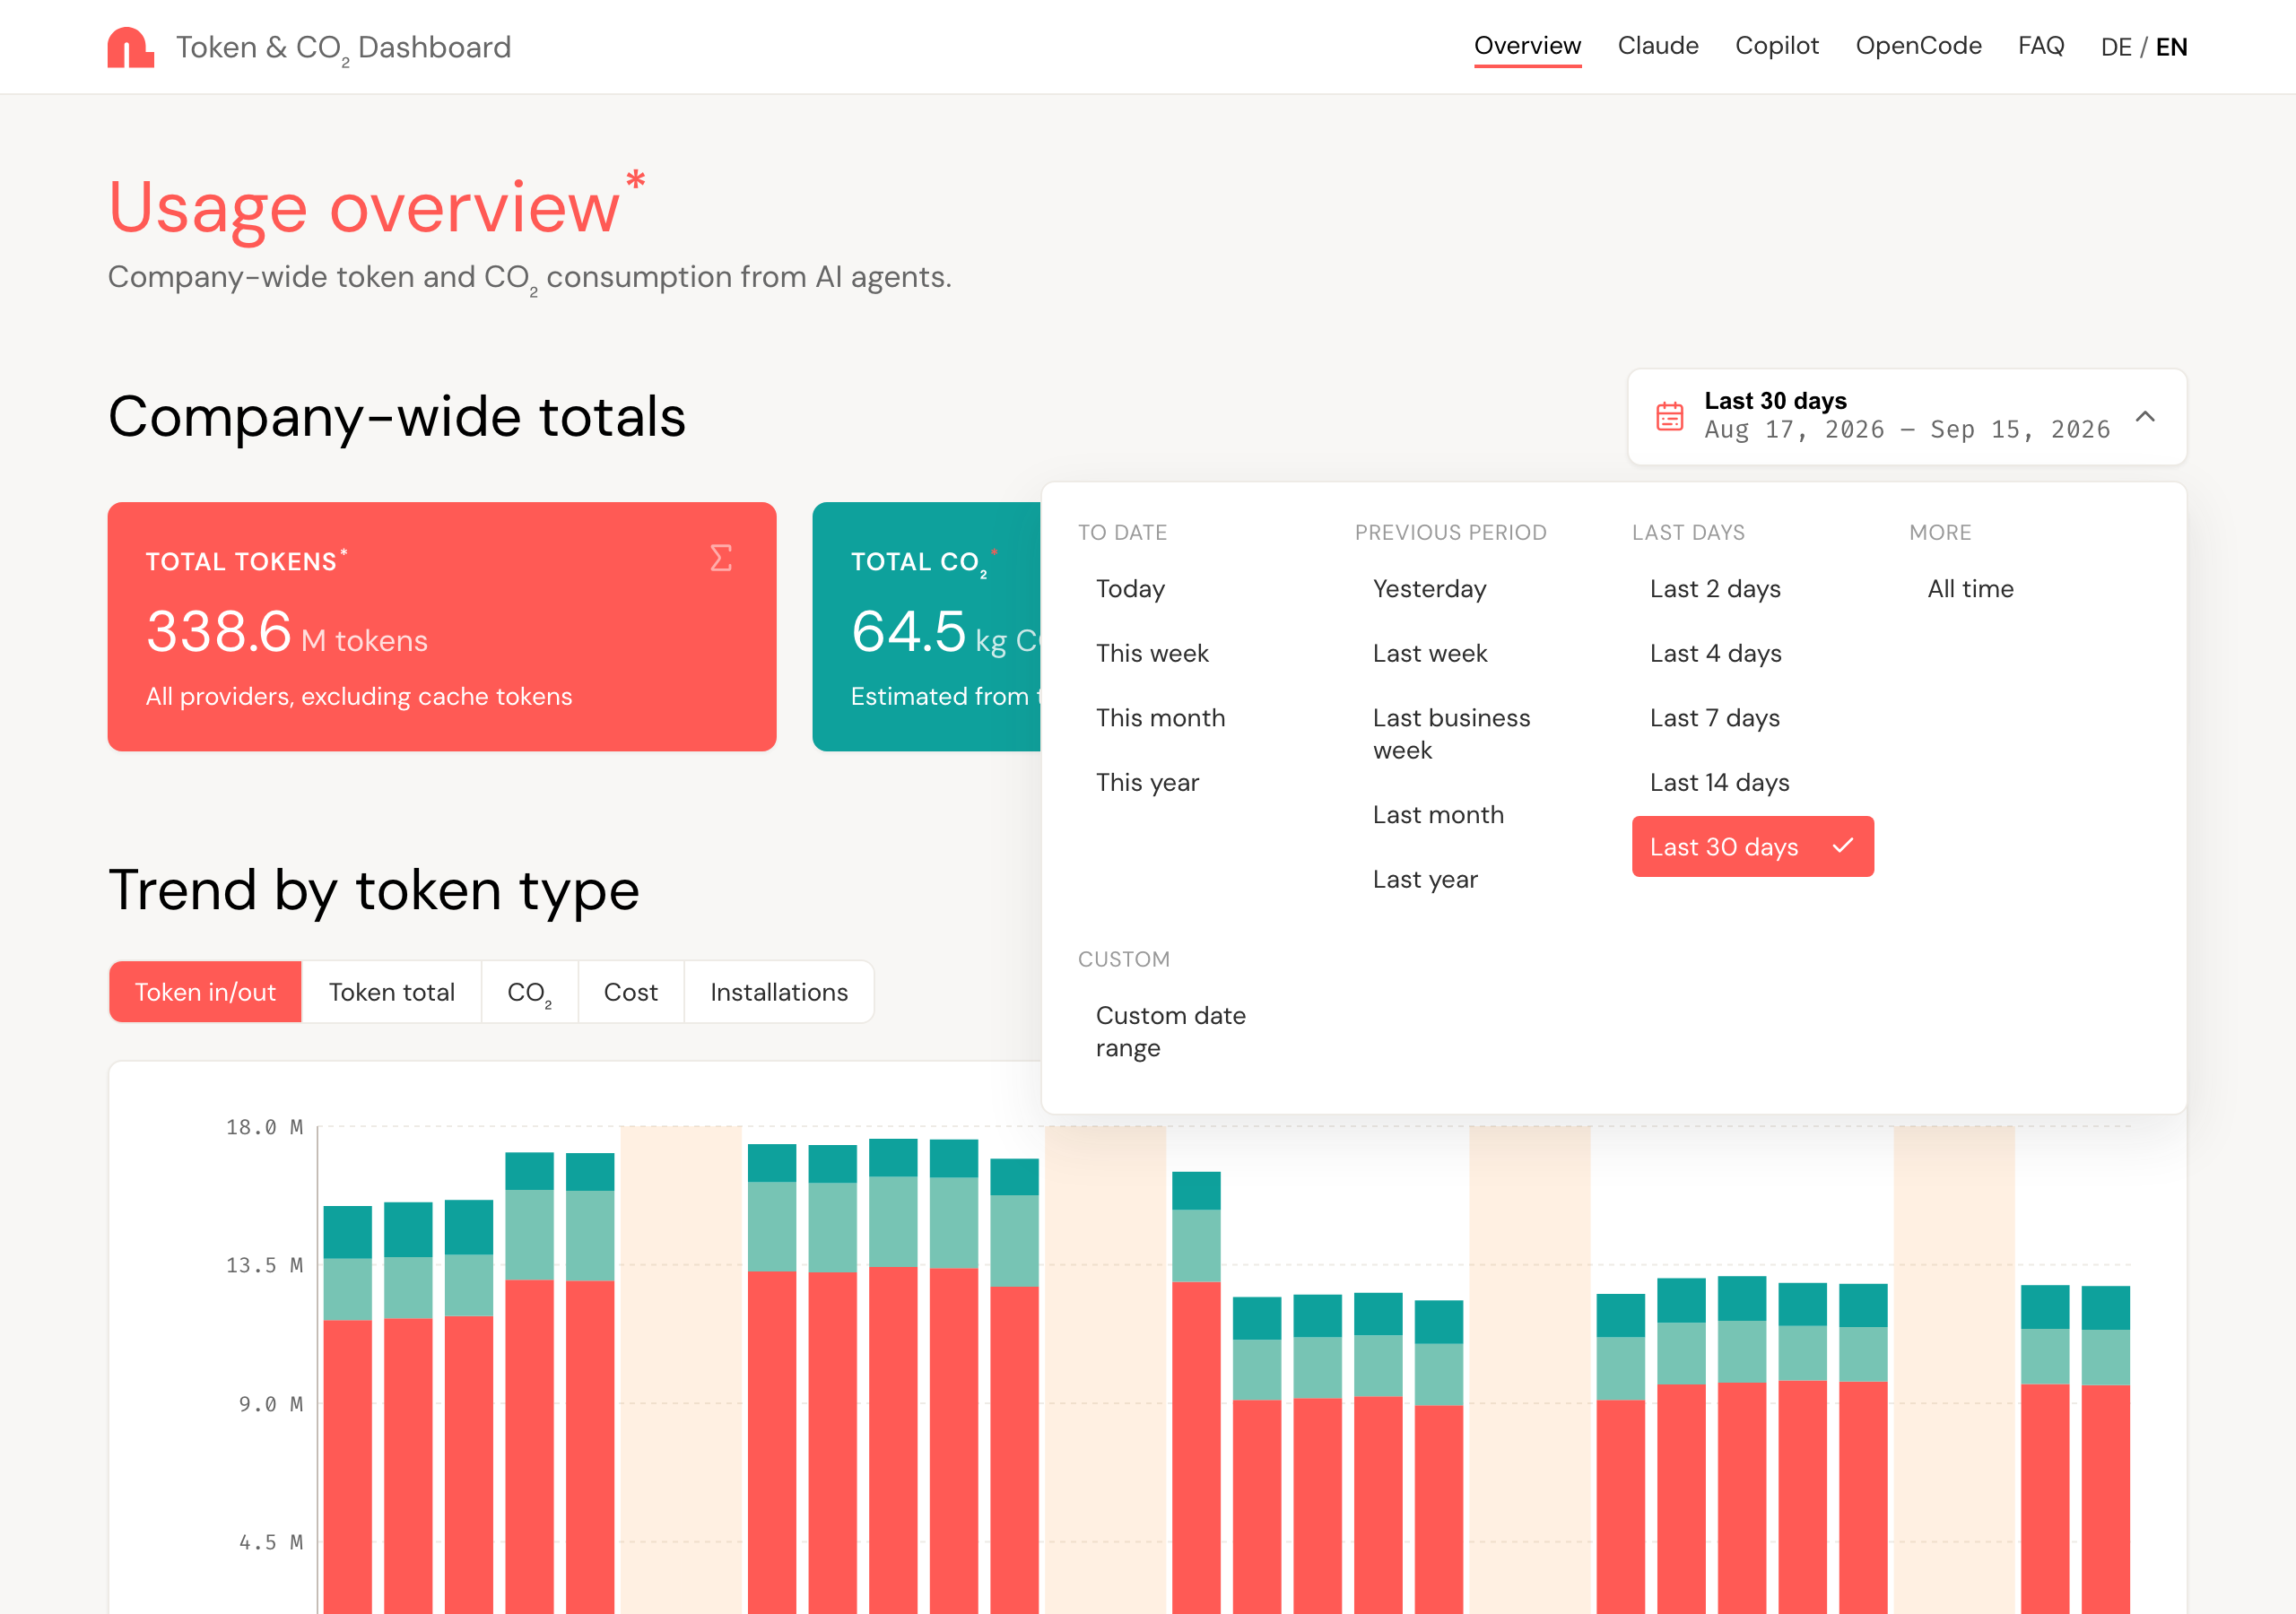Click the LAST DAYS column header
2296x1614 pixels.
1688,532
